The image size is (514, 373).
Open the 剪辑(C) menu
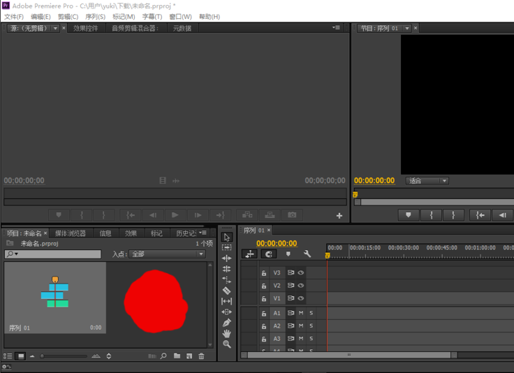click(x=68, y=17)
